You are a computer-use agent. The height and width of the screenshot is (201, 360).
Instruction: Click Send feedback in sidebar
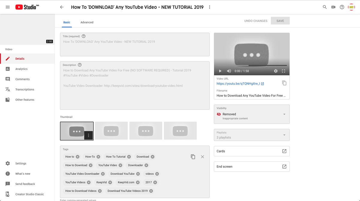click(27, 184)
